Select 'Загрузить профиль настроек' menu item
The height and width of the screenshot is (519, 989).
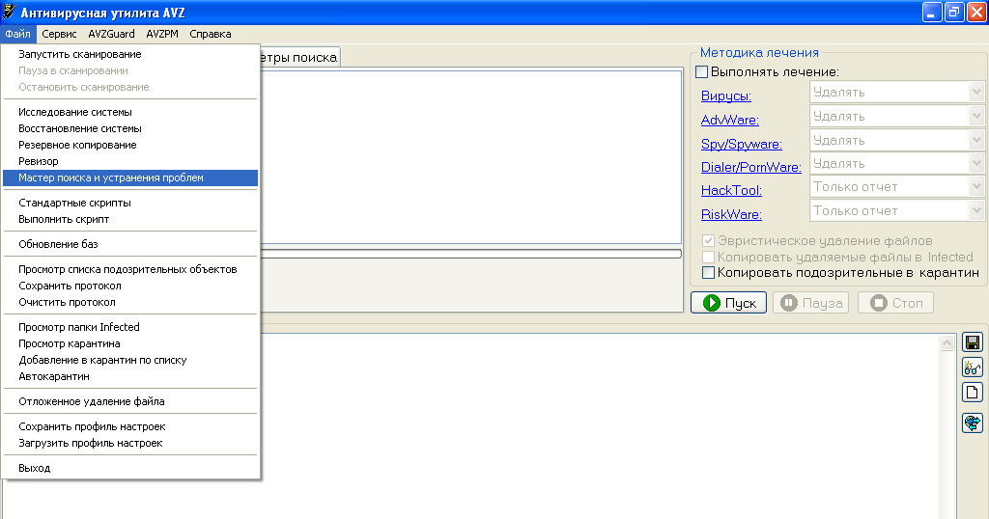pos(130,443)
